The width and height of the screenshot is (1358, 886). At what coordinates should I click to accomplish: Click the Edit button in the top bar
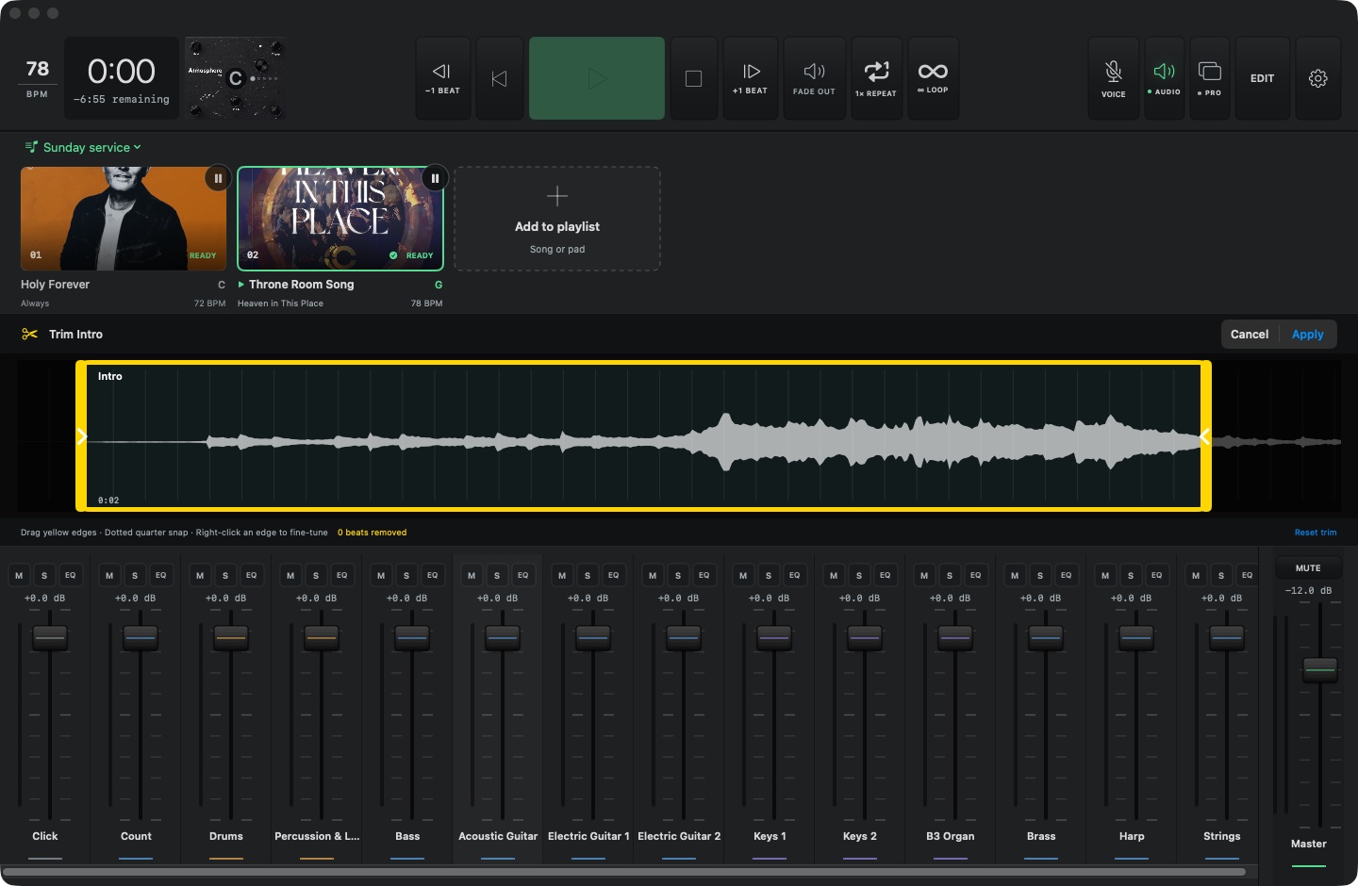click(x=1263, y=78)
